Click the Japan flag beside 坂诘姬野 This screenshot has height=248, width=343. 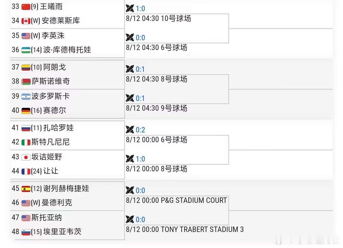26,157
